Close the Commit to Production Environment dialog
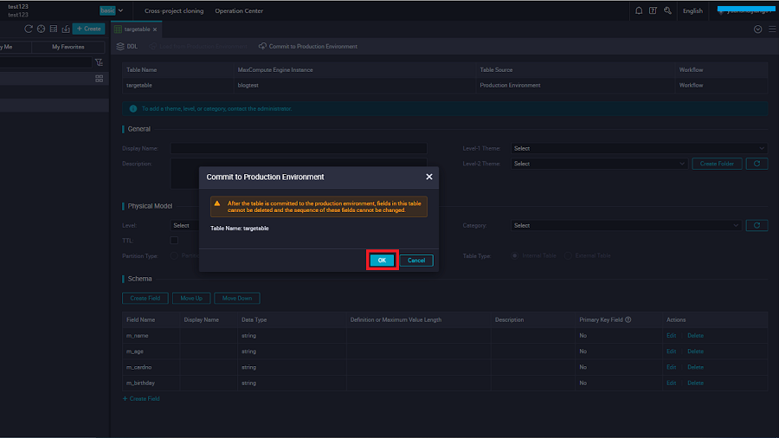 [428, 177]
